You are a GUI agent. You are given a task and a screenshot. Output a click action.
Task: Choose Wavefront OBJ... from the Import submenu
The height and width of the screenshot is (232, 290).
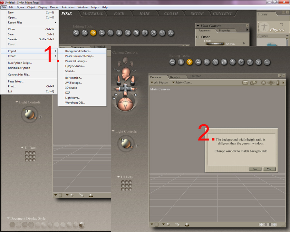[x=82, y=103]
